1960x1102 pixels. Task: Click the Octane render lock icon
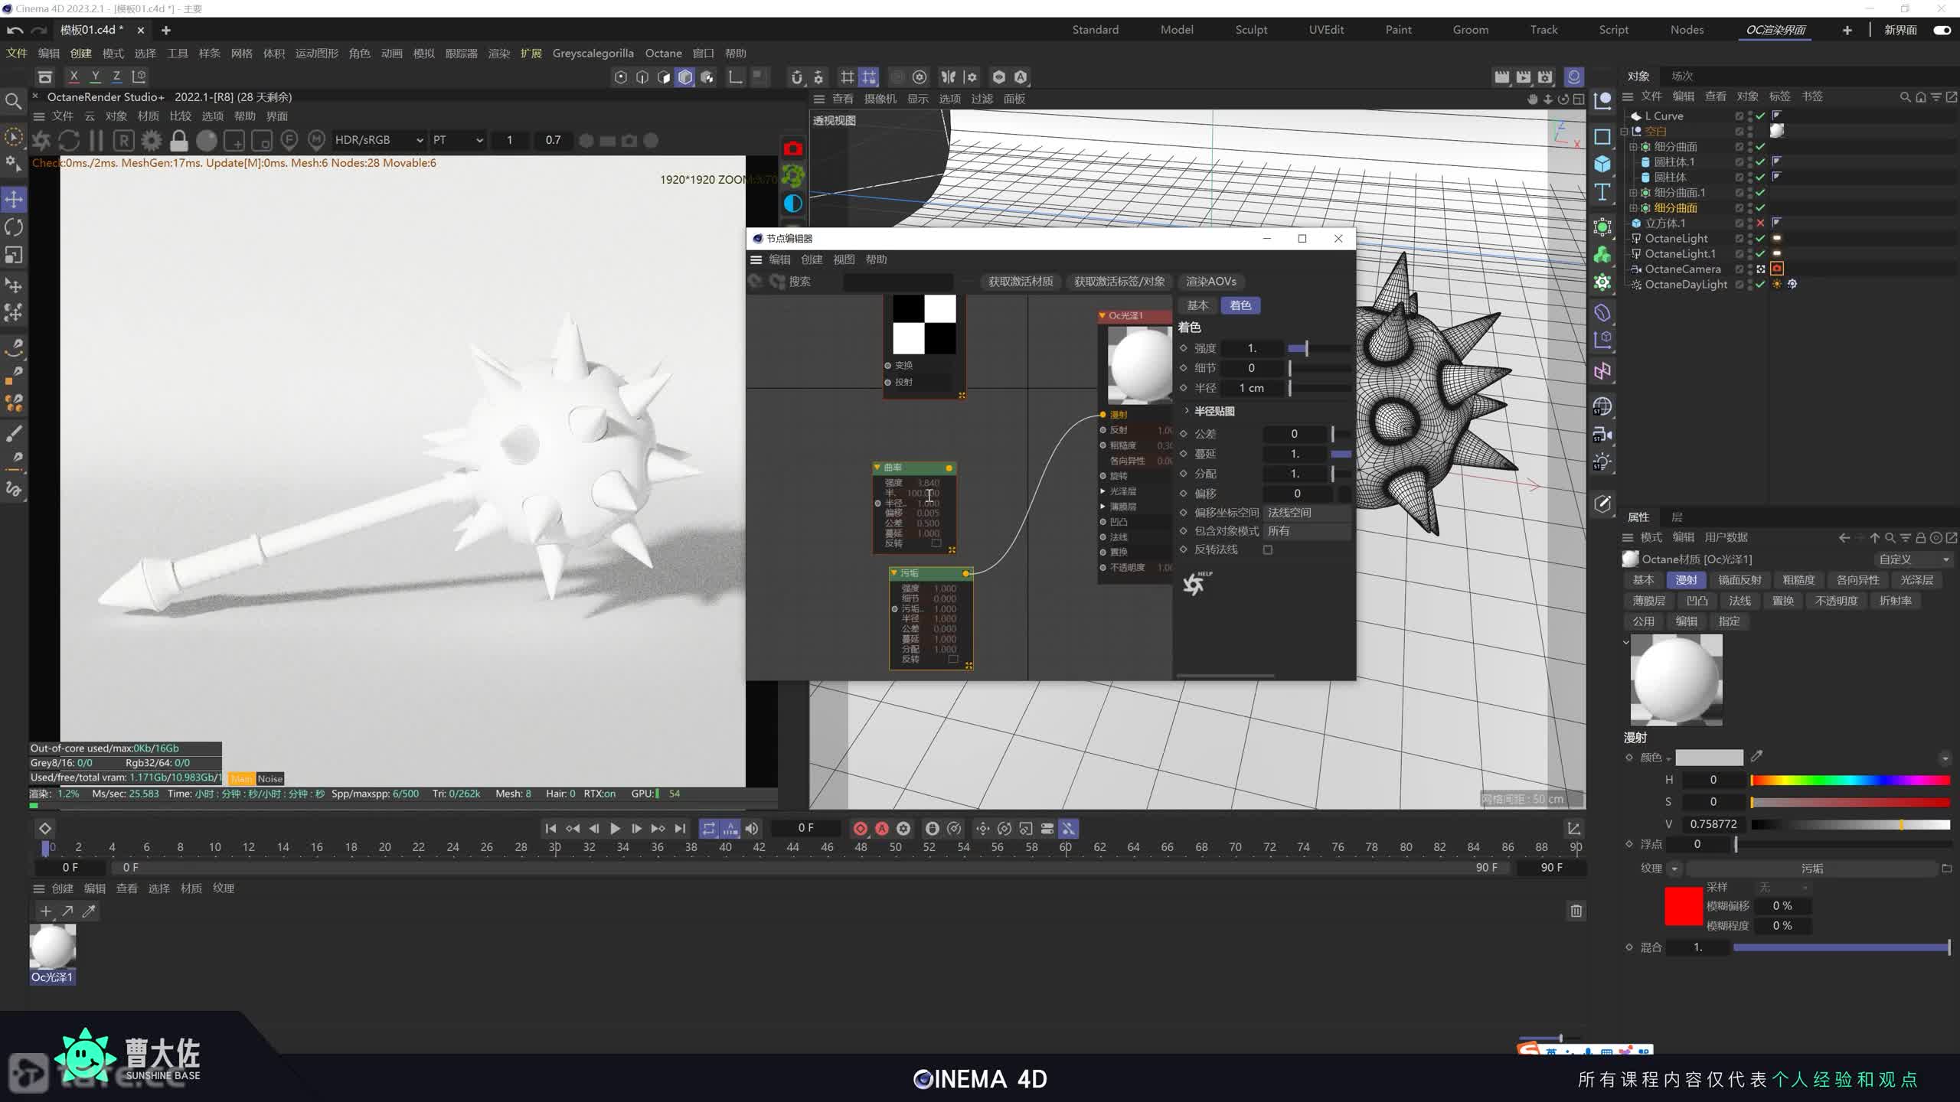point(179,141)
